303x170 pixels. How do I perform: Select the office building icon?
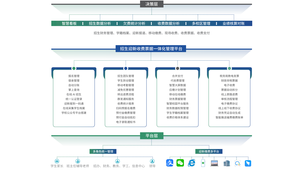[x=227, y=163]
